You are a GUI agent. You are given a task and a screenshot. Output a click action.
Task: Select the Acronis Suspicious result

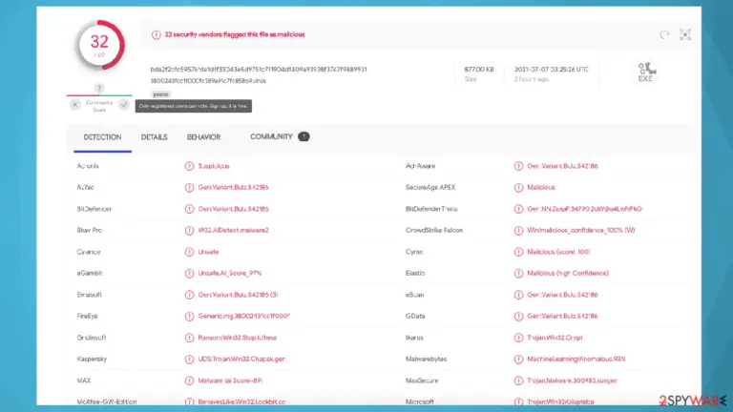[x=214, y=166]
